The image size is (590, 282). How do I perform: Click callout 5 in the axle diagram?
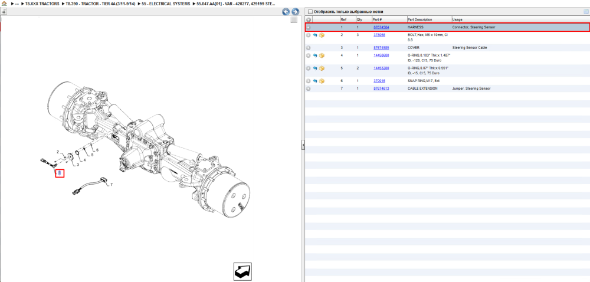coord(92,155)
